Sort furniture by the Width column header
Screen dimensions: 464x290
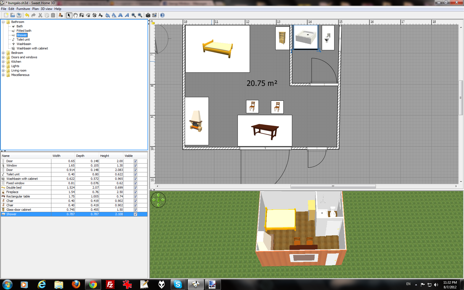(63, 156)
